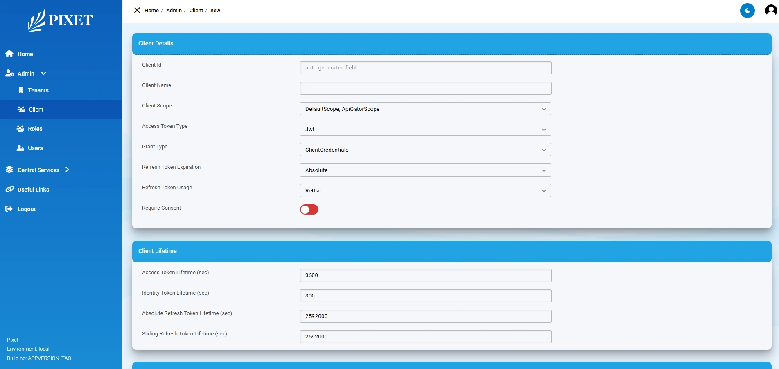Click the Users icon in sidebar
Viewport: 779px width, 369px height.
pos(20,148)
